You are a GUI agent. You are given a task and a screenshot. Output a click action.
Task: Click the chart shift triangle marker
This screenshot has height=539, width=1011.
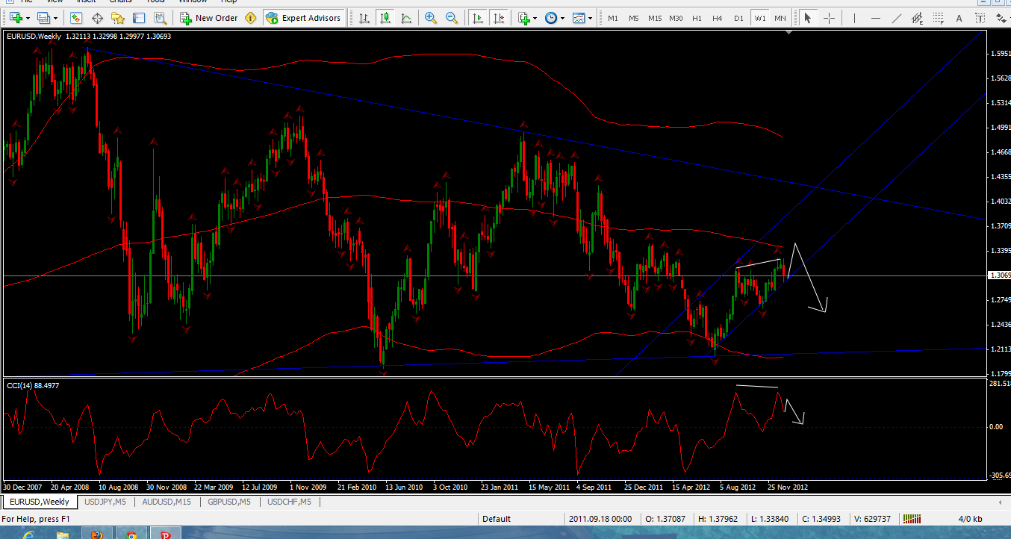click(x=790, y=33)
